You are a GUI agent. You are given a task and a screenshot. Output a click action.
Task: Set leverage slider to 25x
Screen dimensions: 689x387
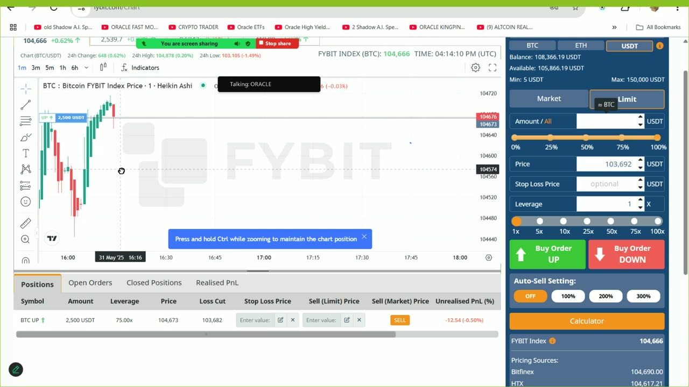tap(587, 221)
